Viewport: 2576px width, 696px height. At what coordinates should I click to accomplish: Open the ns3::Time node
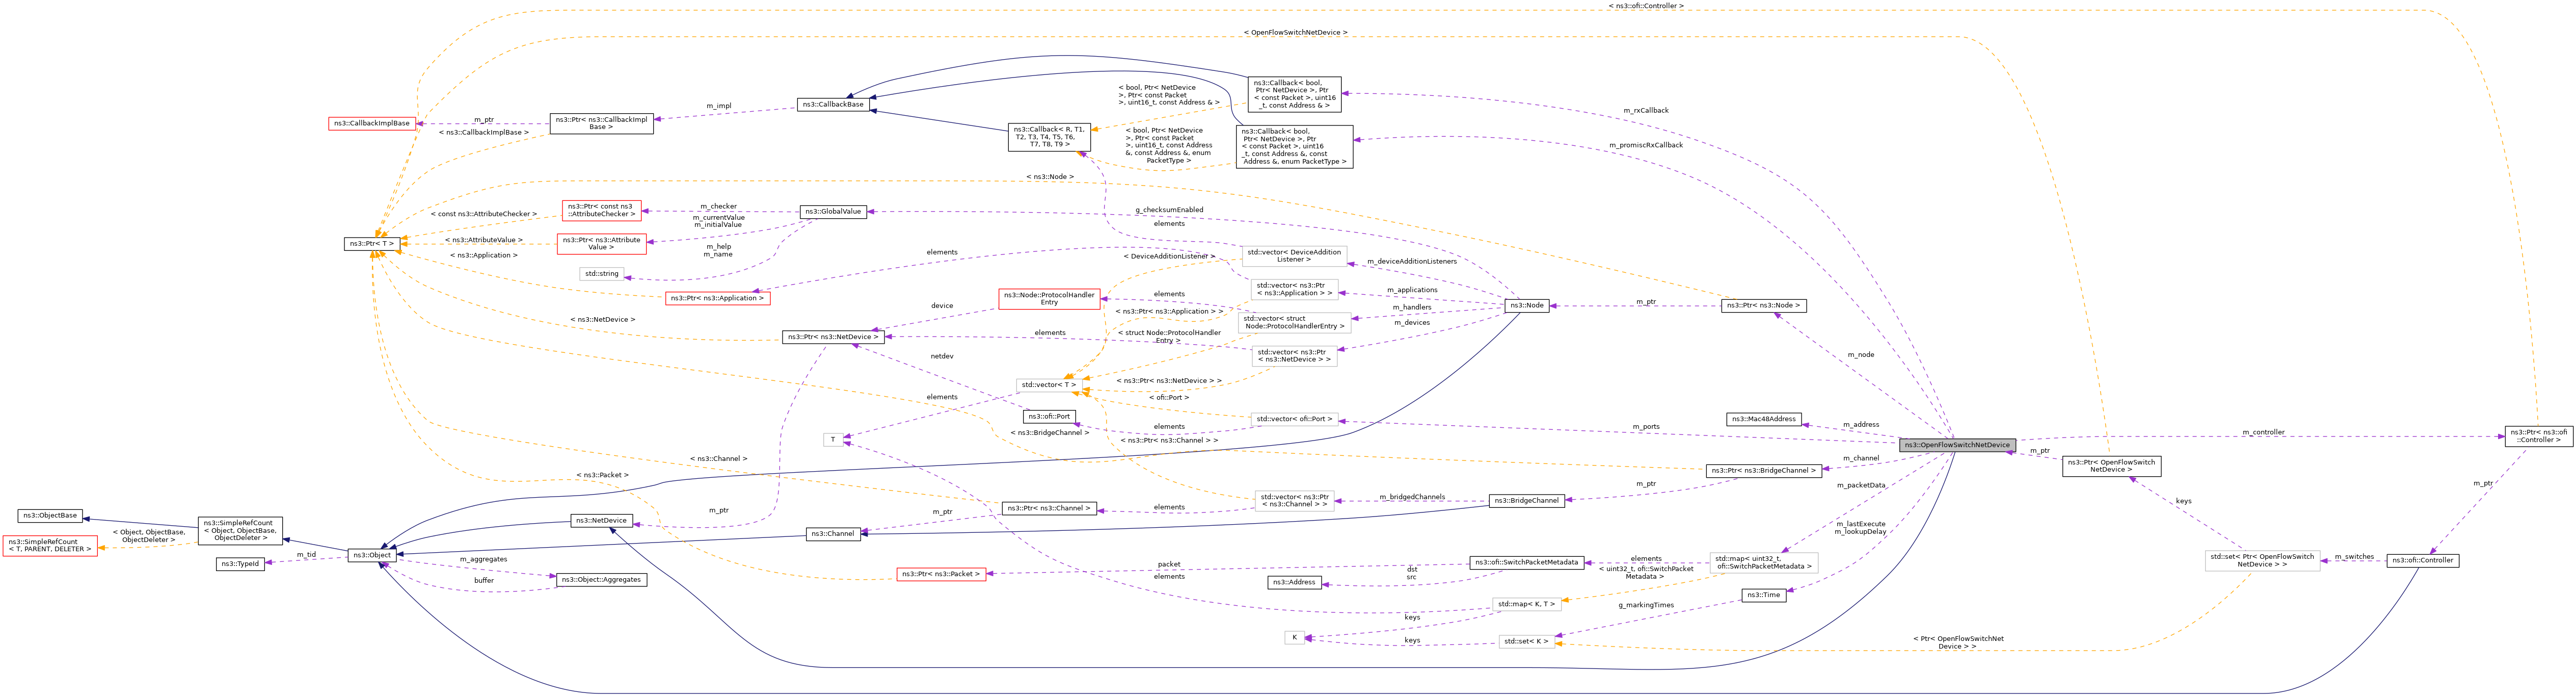[x=1764, y=595]
